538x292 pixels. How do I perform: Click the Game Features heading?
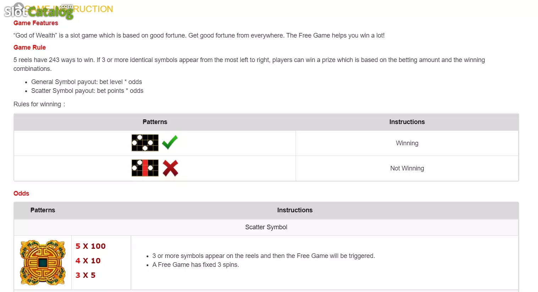point(36,23)
